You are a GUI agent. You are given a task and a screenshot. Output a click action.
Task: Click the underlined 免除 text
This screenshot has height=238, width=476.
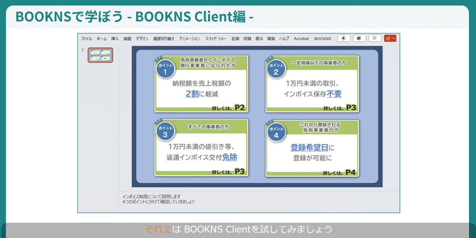[229, 157]
